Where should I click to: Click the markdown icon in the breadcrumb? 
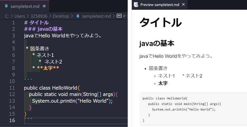[x=78, y=16]
